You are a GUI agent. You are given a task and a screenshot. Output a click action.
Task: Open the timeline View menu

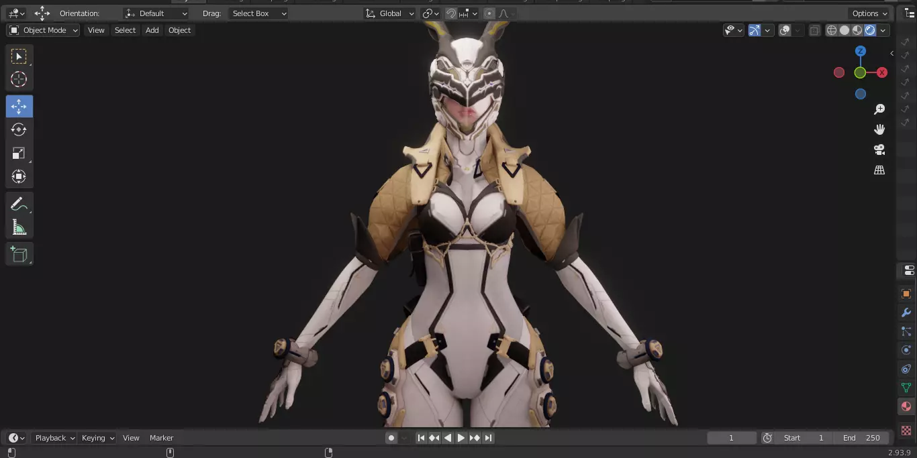[131, 438]
